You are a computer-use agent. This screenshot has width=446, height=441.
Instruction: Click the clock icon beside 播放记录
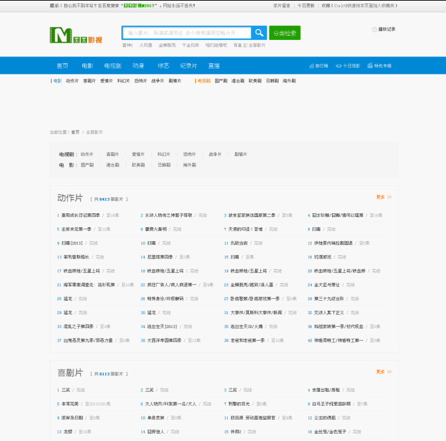tap(374, 29)
